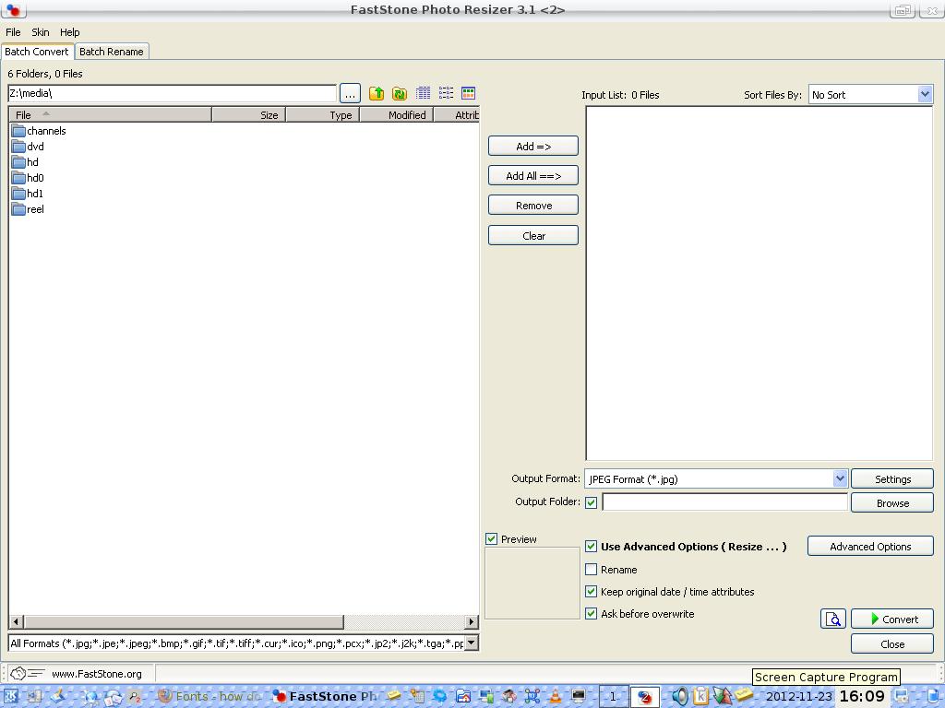Uncheck Ask before overwrite
The width and height of the screenshot is (945, 708).
592,613
